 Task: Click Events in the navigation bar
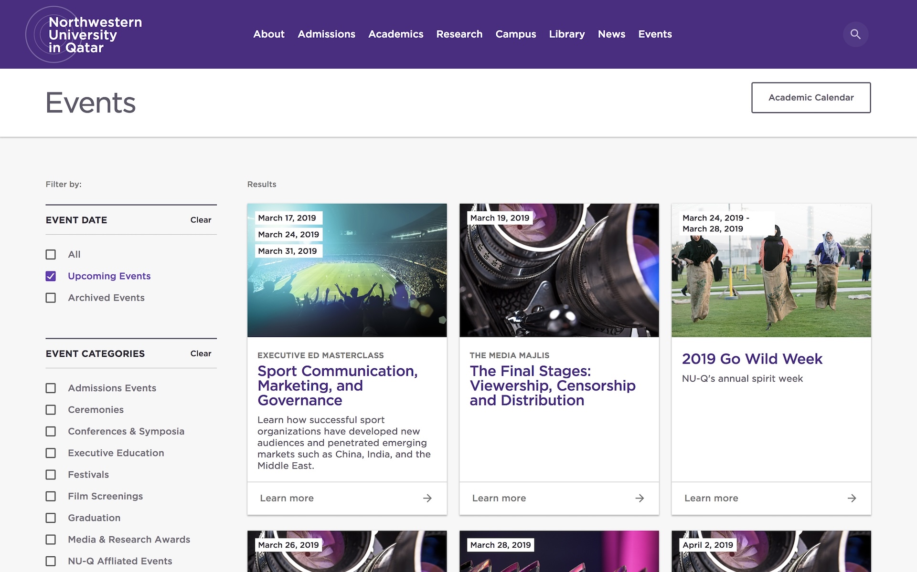pos(655,34)
